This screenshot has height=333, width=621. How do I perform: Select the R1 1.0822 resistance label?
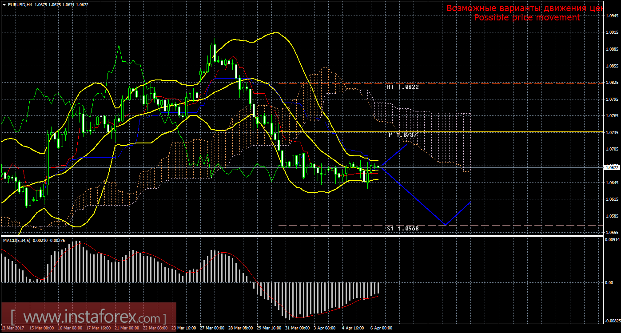coord(402,87)
